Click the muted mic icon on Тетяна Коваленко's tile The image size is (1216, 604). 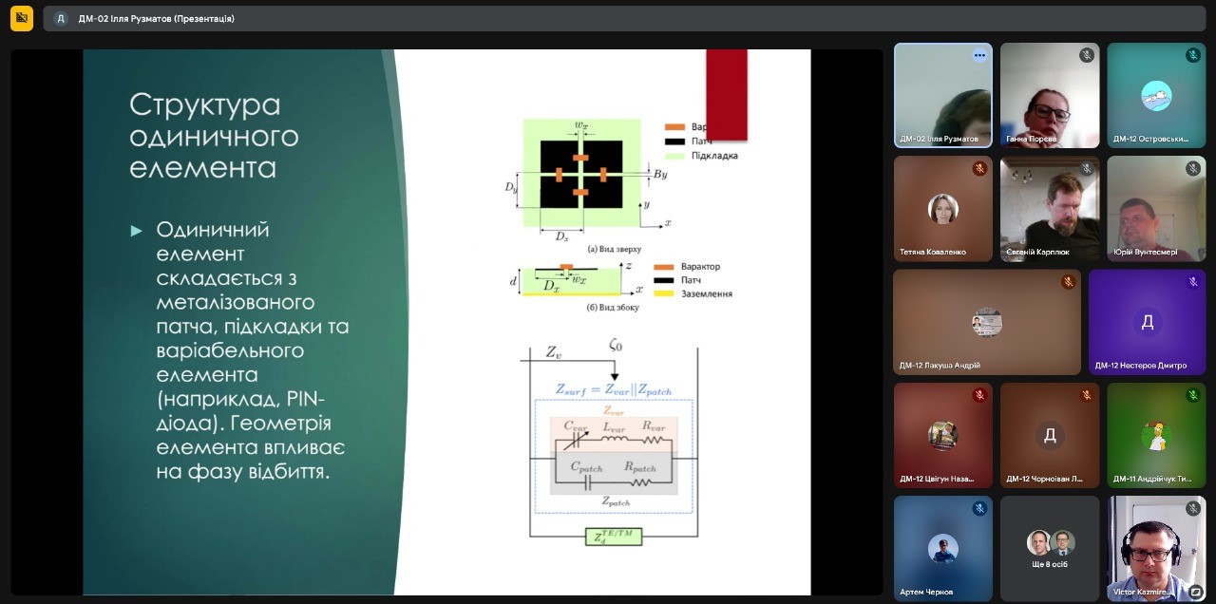click(979, 168)
